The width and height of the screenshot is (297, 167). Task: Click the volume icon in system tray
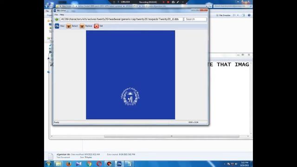pyautogui.click(x=236, y=164)
